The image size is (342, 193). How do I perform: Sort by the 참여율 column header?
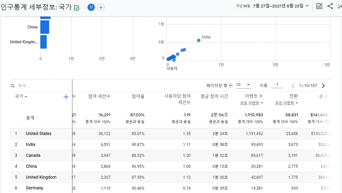pos(138,96)
